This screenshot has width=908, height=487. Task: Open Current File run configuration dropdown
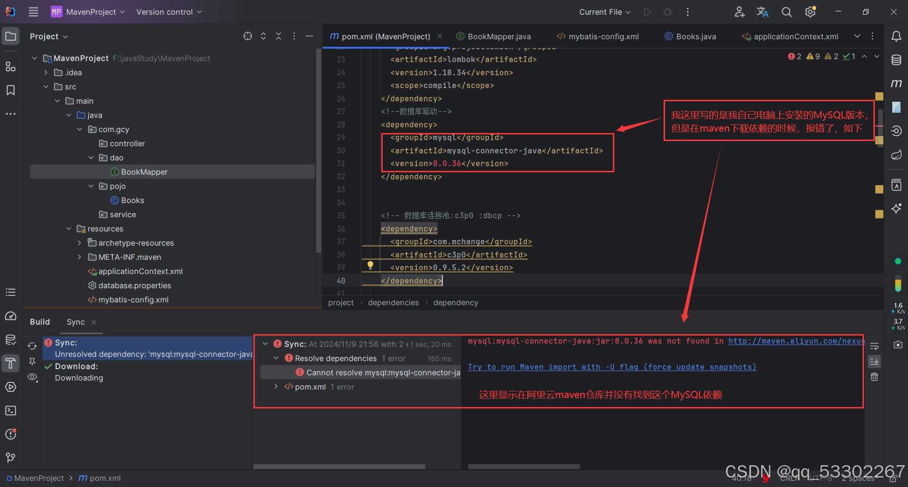(x=605, y=12)
